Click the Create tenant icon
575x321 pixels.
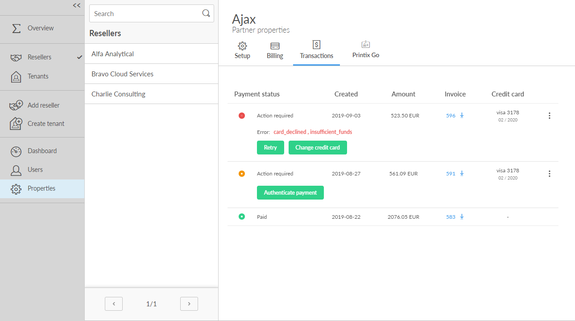(16, 124)
